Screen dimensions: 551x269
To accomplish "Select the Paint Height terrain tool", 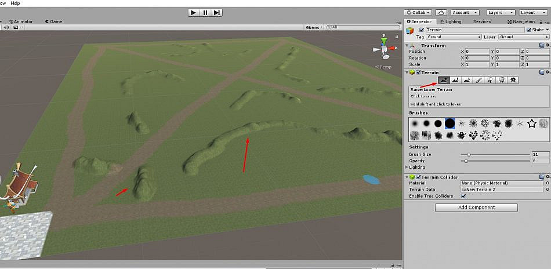I will click(x=455, y=80).
